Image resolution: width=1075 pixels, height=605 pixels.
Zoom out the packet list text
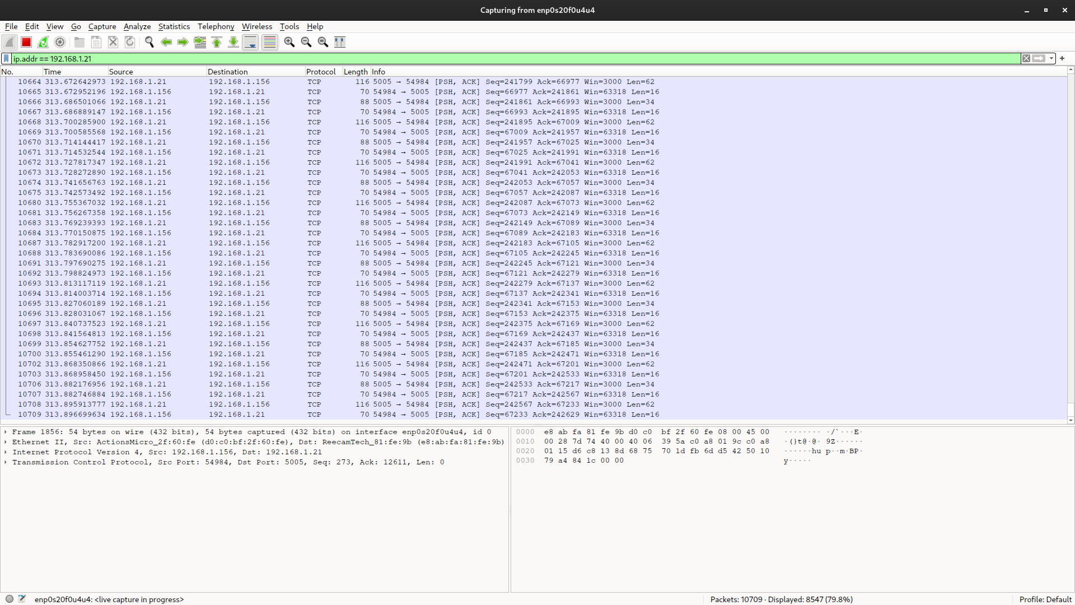[306, 42]
